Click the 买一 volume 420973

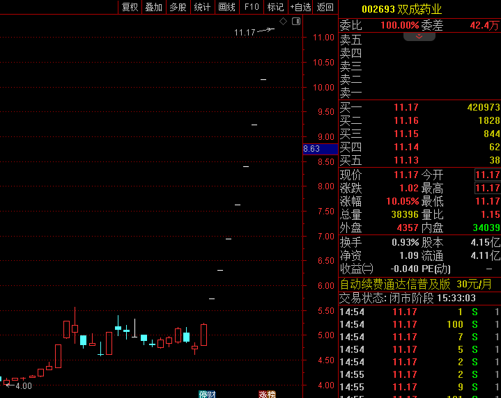pyautogui.click(x=484, y=107)
